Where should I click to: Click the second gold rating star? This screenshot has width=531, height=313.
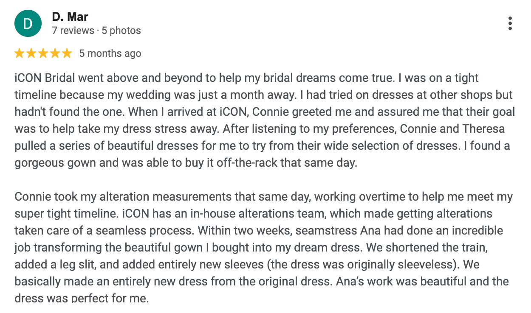tap(31, 53)
